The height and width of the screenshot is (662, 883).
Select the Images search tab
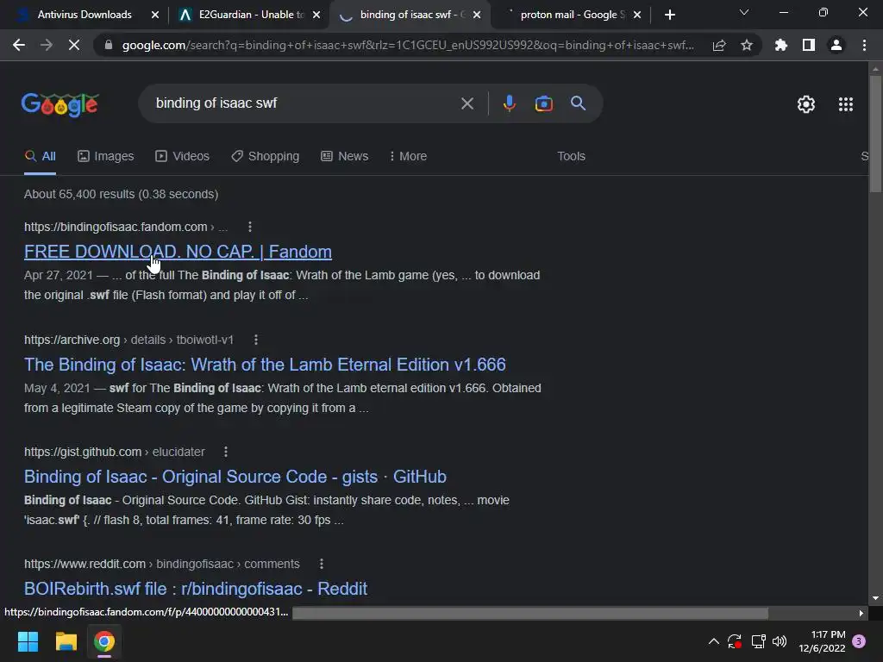(106, 157)
